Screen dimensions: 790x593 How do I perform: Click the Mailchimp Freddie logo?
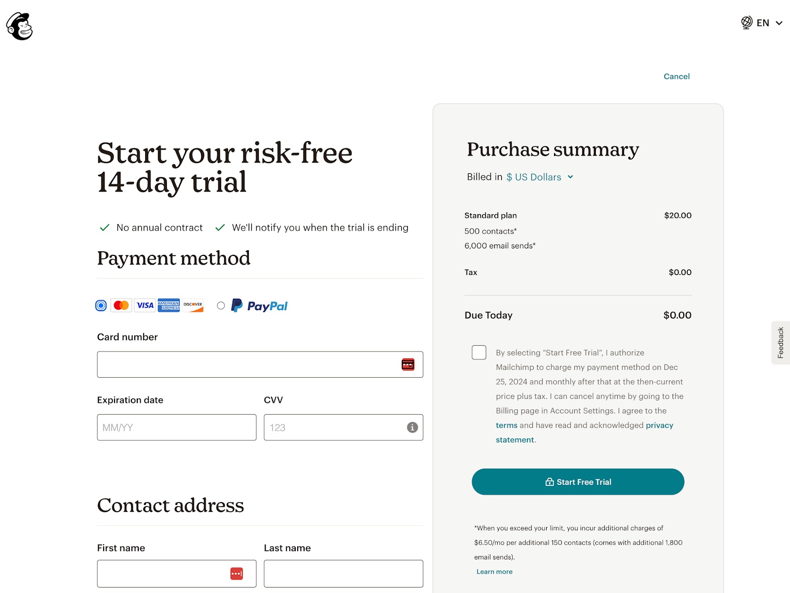pos(19,27)
